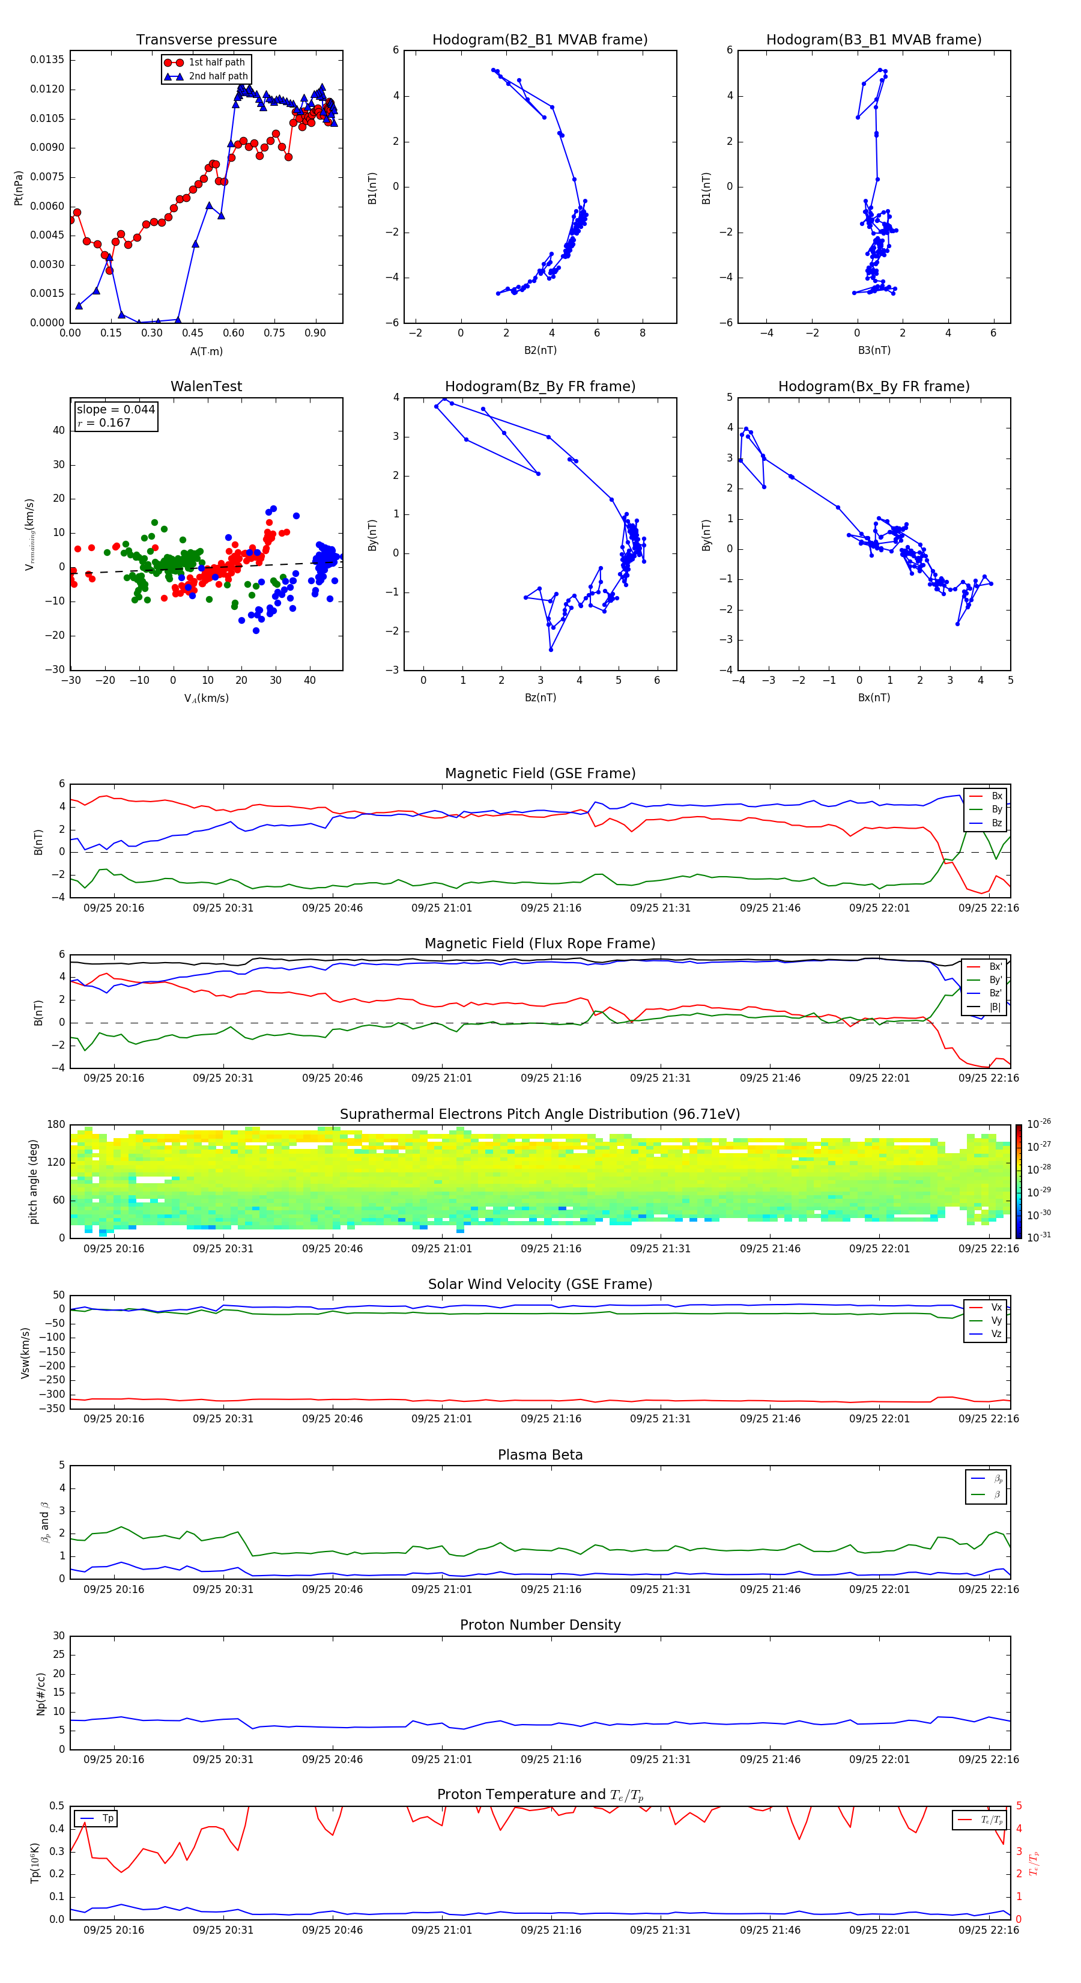
Task: Click the "Proton Number Density" title
Action: (x=540, y=1625)
